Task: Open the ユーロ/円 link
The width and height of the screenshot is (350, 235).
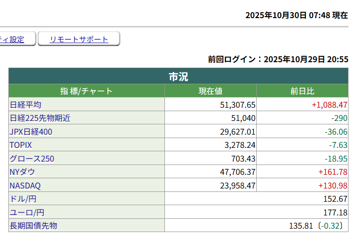Action: coord(27,212)
